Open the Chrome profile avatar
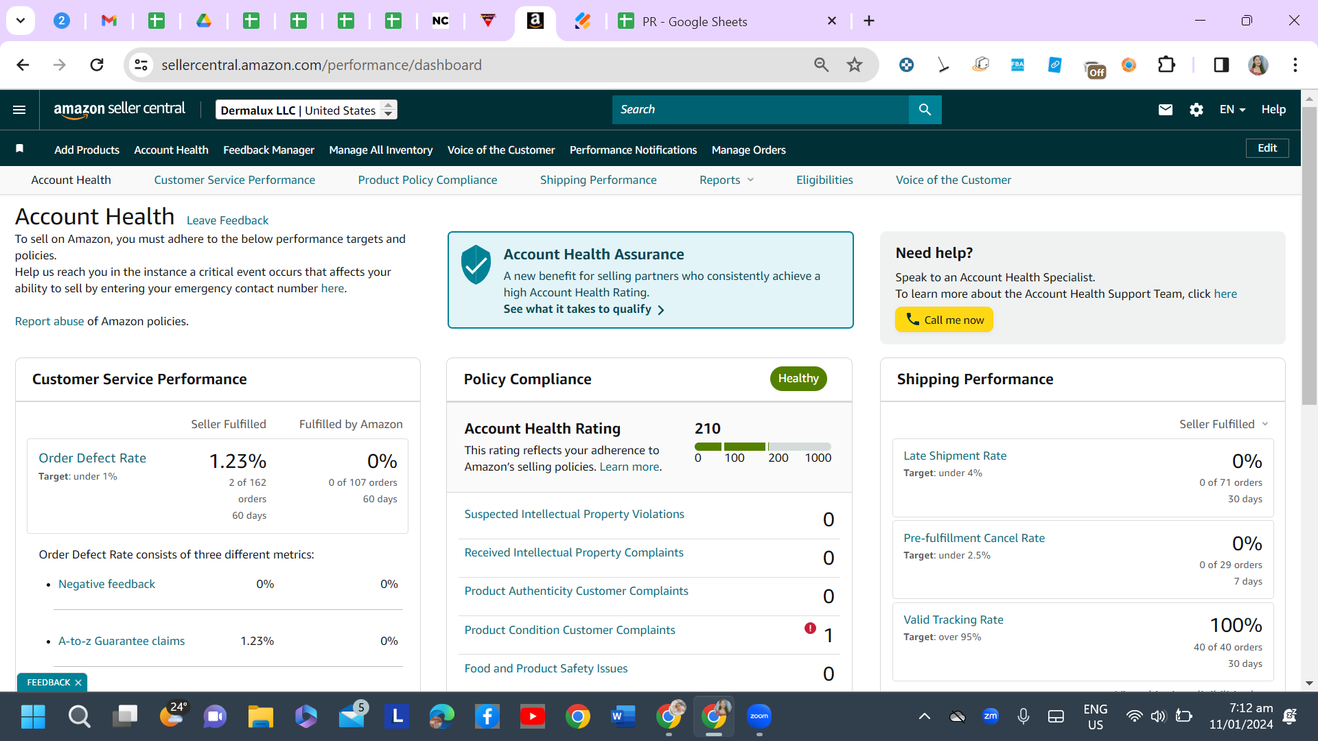 pos(1258,64)
